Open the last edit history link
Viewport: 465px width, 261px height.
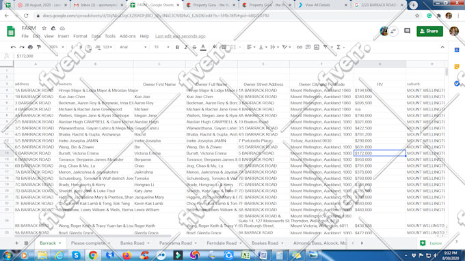click(x=180, y=36)
